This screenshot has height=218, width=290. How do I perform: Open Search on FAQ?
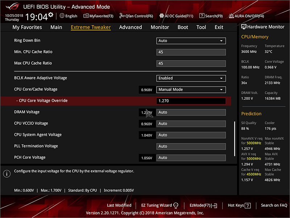(274, 205)
